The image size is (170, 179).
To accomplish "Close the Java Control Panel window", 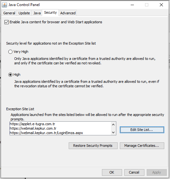I will tap(161, 5).
